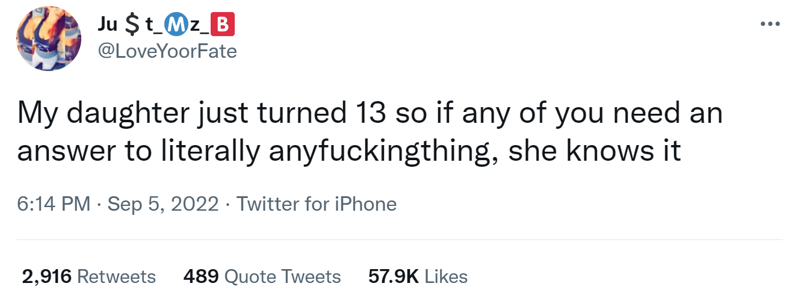Image resolution: width=795 pixels, height=298 pixels.
Task: Click the 489 quote tweet count number
Action: click(x=200, y=276)
